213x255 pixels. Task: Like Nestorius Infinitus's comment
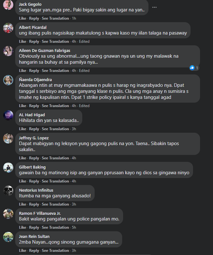[22, 204]
